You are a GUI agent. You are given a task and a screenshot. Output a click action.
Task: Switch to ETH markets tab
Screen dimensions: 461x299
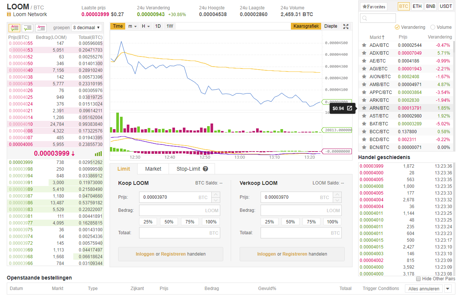coord(417,6)
